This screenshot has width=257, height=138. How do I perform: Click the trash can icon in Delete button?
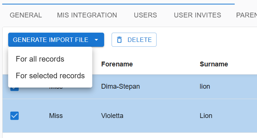[x=119, y=40]
